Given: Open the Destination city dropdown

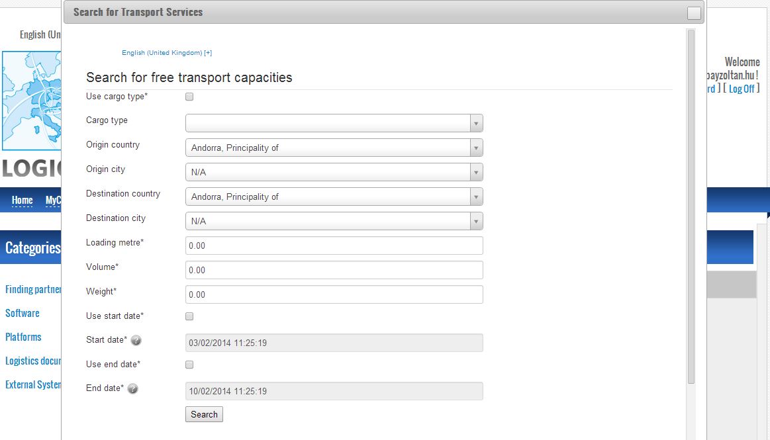Looking at the screenshot, I should point(334,221).
